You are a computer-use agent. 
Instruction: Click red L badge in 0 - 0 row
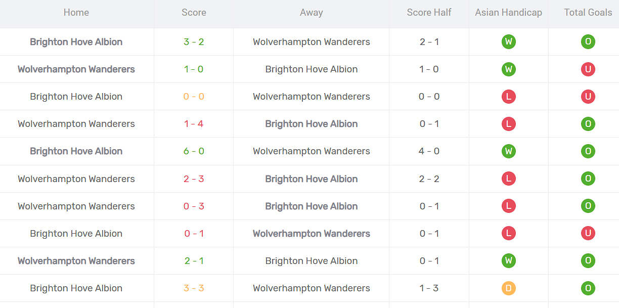(508, 97)
